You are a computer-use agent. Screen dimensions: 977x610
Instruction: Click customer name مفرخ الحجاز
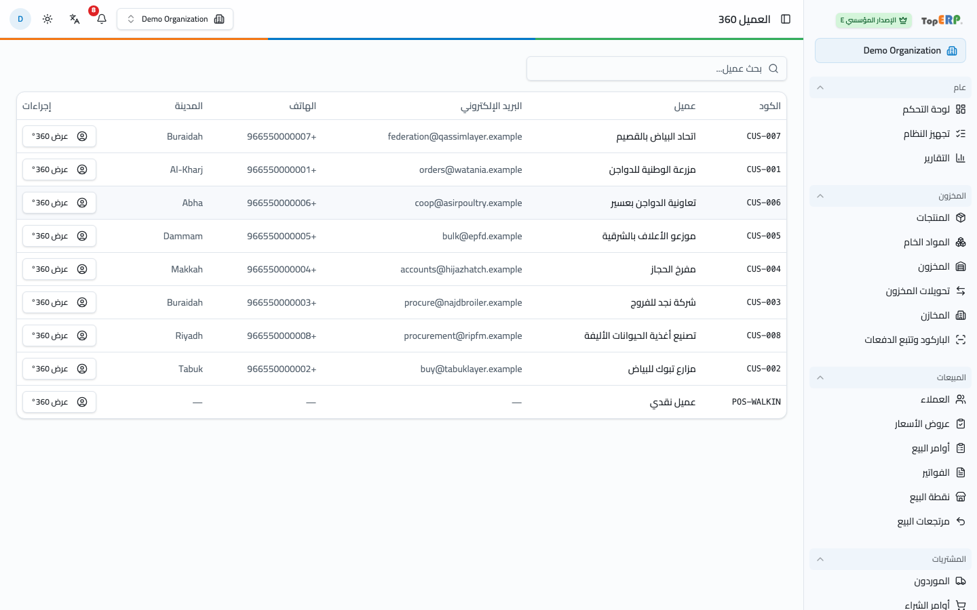point(673,269)
